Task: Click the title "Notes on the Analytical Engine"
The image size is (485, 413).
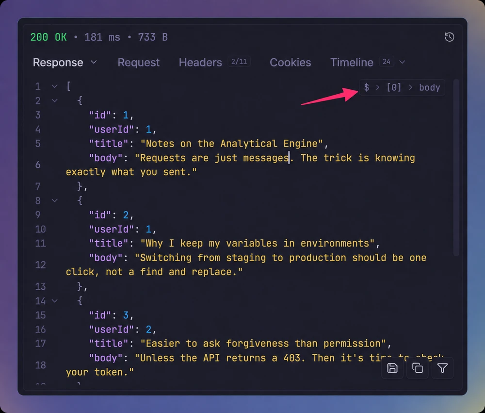Action: [232, 143]
